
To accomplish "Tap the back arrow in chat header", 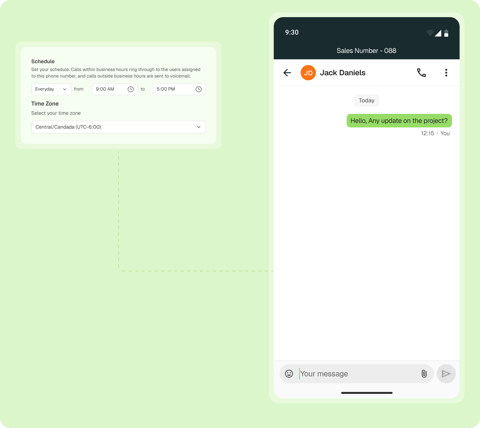I will tap(287, 73).
